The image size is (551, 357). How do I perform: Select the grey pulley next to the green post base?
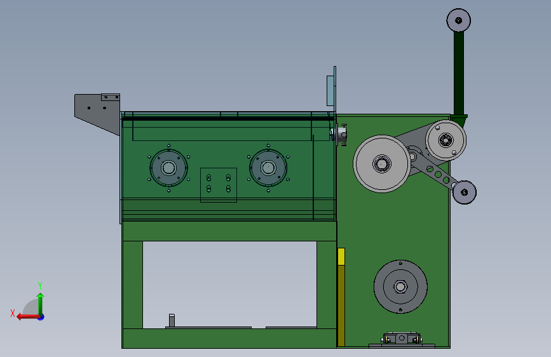tap(446, 140)
